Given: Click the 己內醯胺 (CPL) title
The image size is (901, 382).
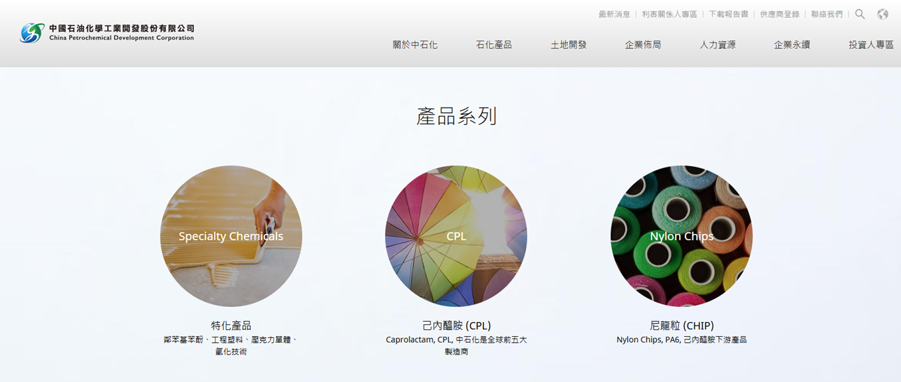Looking at the screenshot, I should [x=456, y=326].
